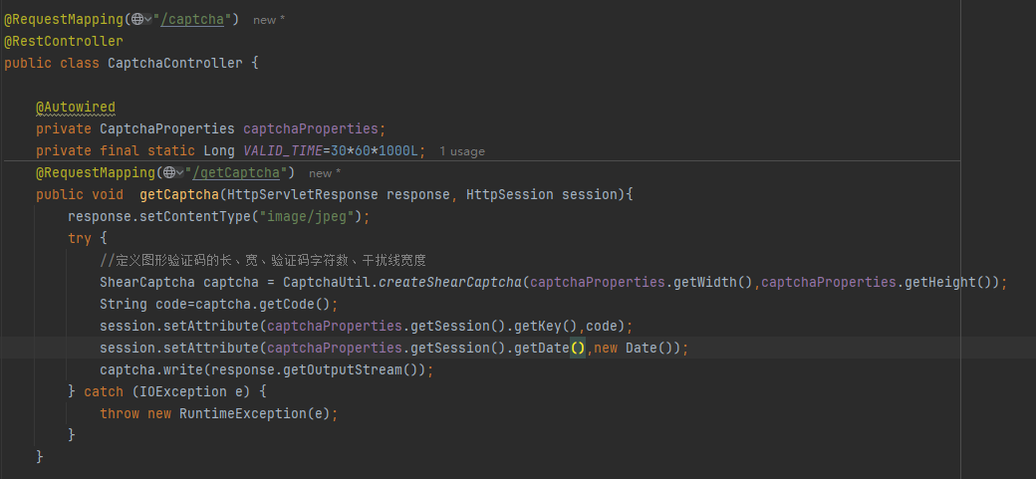Place cursor on the @Autowired annotation
The height and width of the screenshot is (479, 1036).
click(x=76, y=107)
